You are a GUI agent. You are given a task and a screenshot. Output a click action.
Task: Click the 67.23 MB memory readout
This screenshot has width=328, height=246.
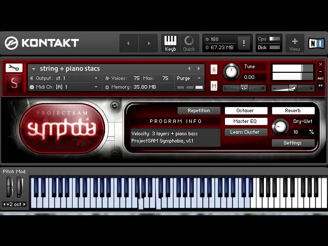[x=222, y=48]
